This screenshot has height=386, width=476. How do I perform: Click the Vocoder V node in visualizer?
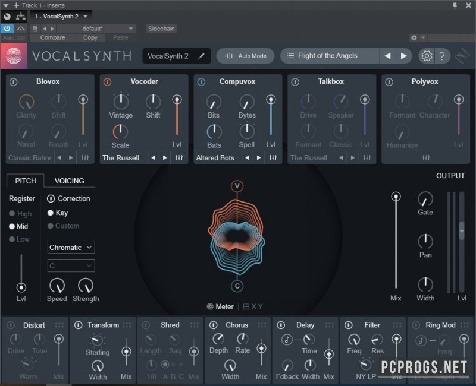click(237, 186)
